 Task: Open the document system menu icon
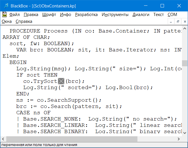tap(4, 15)
